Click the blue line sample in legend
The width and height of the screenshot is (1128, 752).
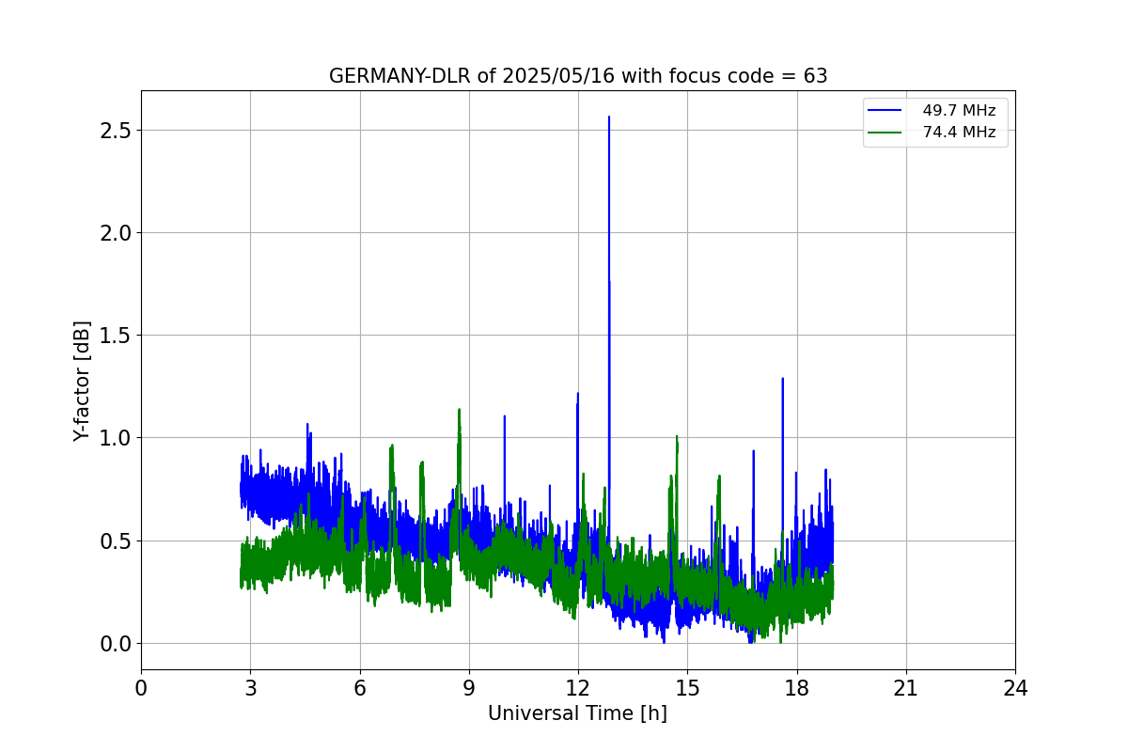click(x=885, y=111)
